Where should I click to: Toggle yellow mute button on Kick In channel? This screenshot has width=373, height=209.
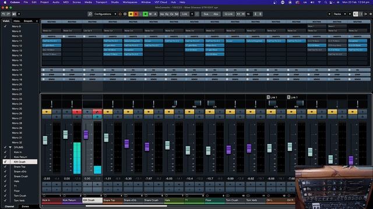pyautogui.click(x=47, y=111)
